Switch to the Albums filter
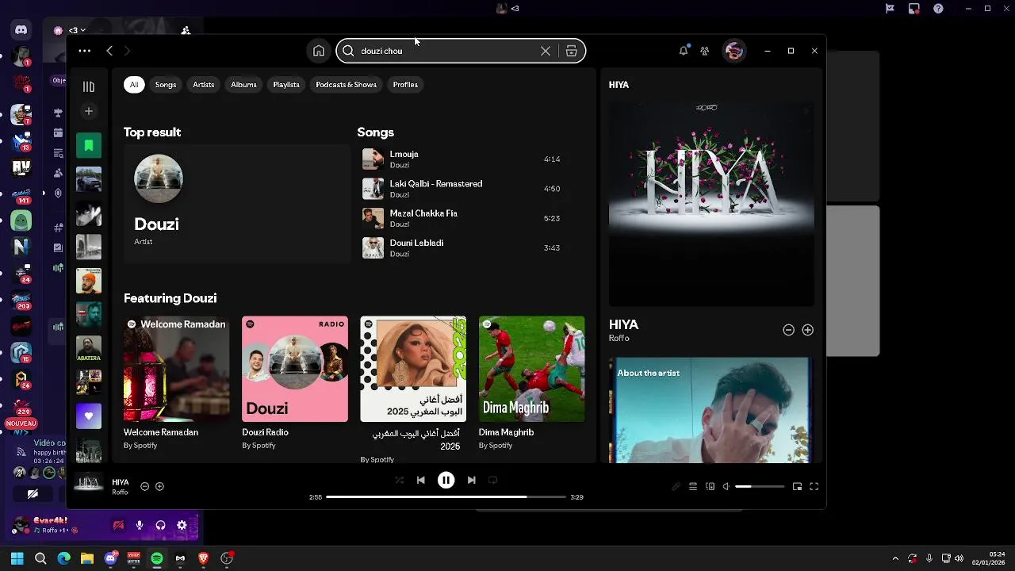1015x571 pixels. tap(243, 85)
